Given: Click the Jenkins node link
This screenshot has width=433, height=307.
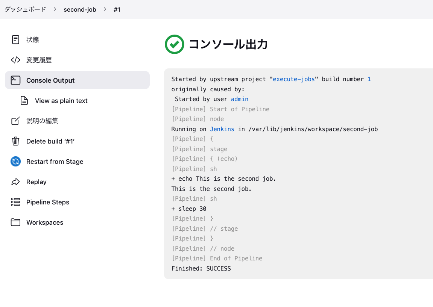Looking at the screenshot, I should 222,129.
